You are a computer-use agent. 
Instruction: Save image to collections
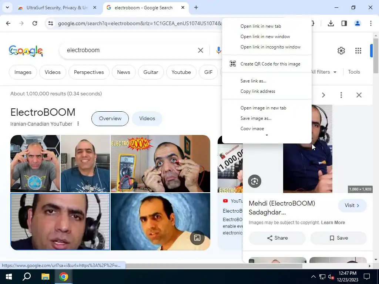339,238
